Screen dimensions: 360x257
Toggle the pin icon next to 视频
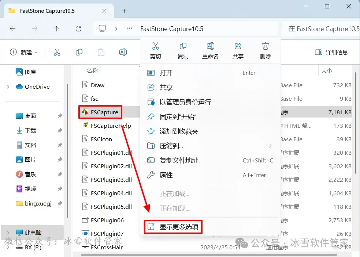click(x=60, y=189)
